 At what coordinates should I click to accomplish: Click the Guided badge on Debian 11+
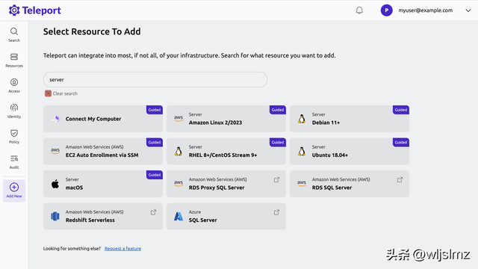click(x=400, y=110)
